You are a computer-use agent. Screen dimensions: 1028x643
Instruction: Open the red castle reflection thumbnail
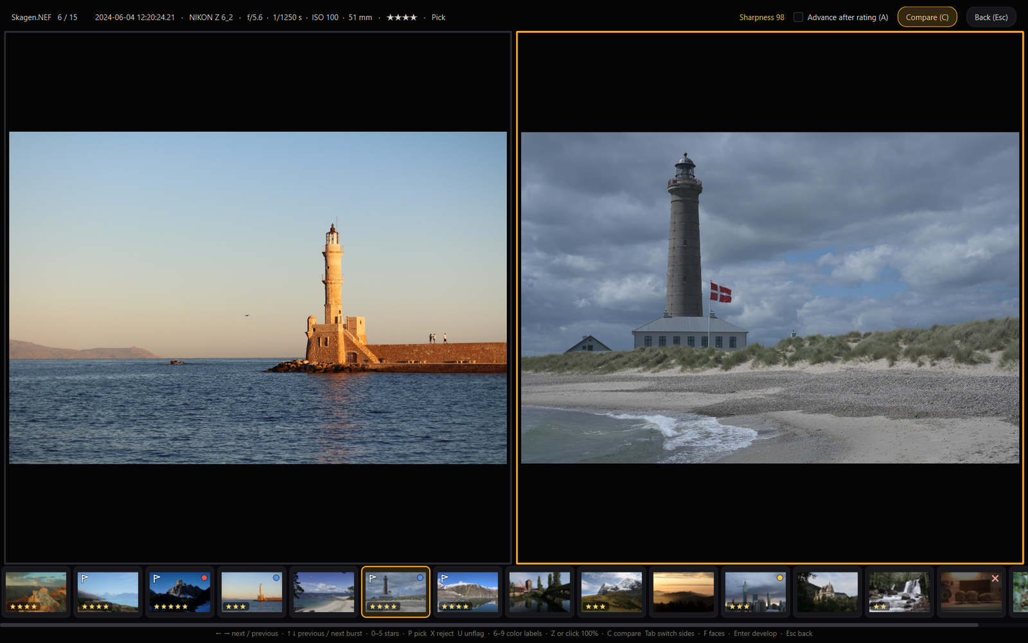tap(540, 592)
